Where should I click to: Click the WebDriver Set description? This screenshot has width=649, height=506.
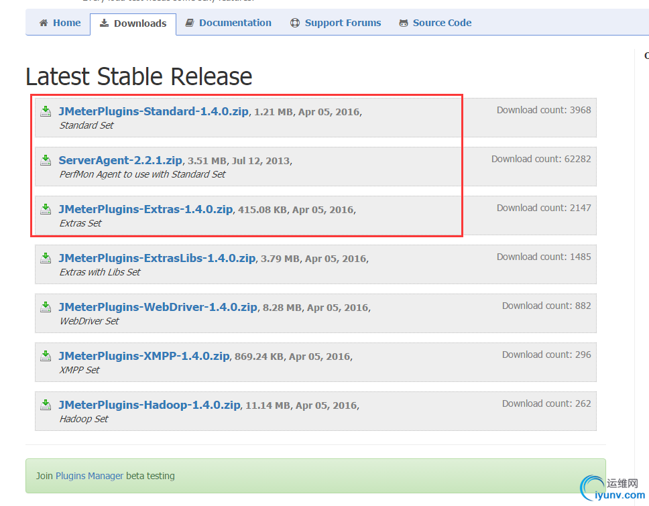coord(89,321)
